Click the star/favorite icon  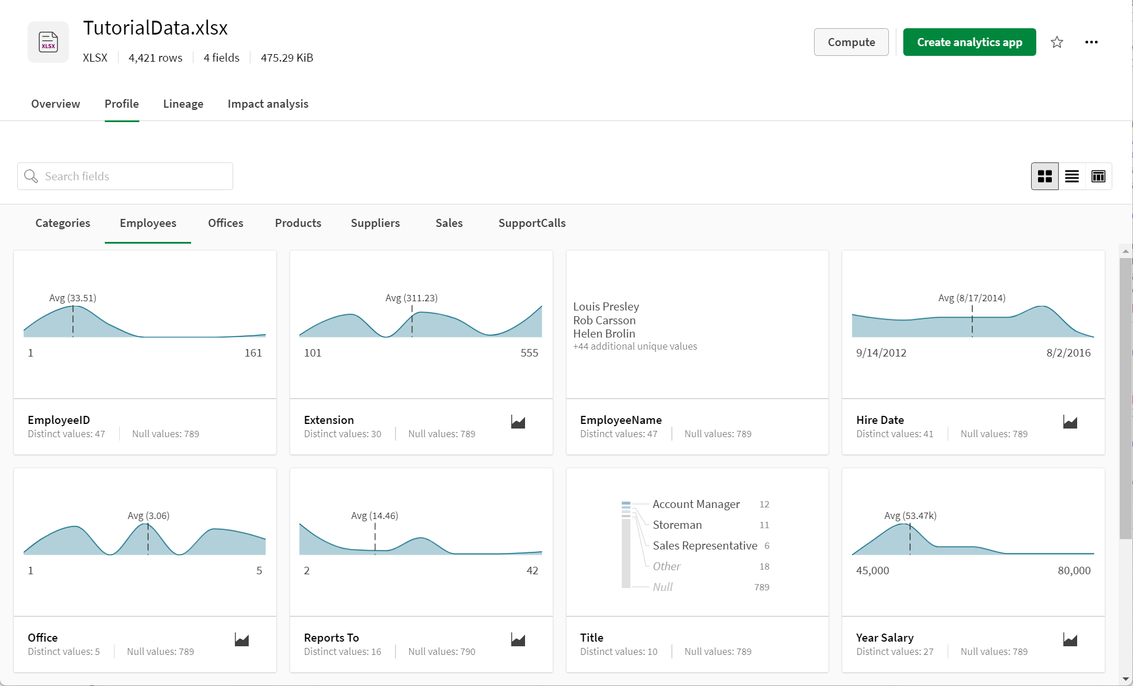tap(1057, 42)
